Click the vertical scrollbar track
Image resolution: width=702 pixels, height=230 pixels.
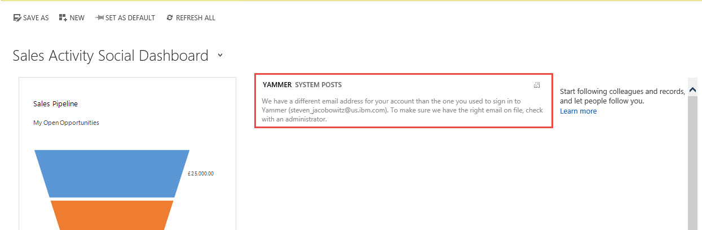(693, 163)
